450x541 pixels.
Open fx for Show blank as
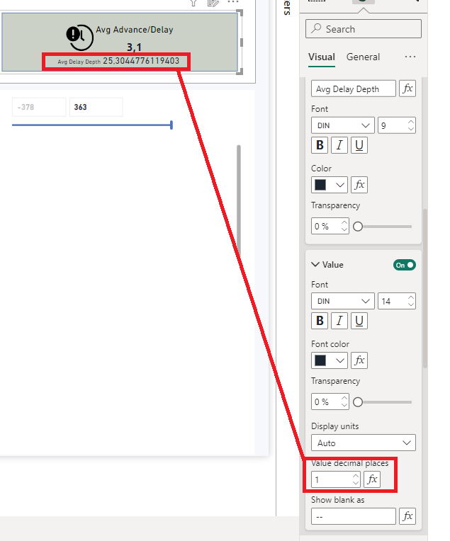[407, 516]
